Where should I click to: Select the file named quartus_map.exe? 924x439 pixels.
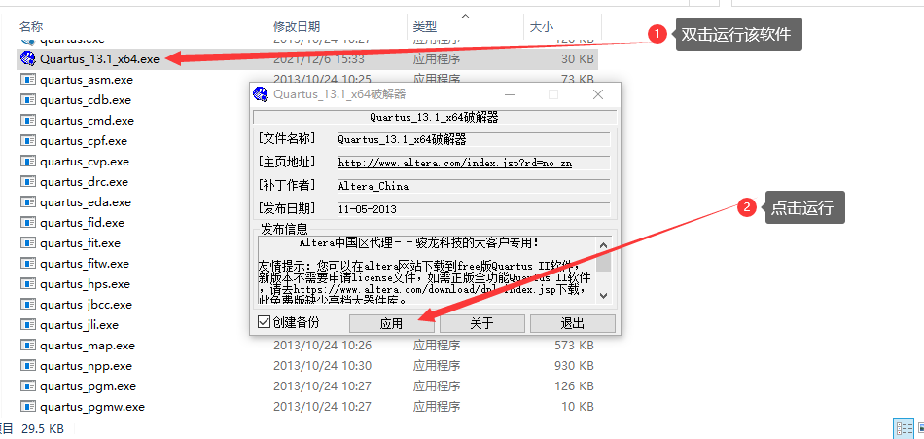click(88, 346)
